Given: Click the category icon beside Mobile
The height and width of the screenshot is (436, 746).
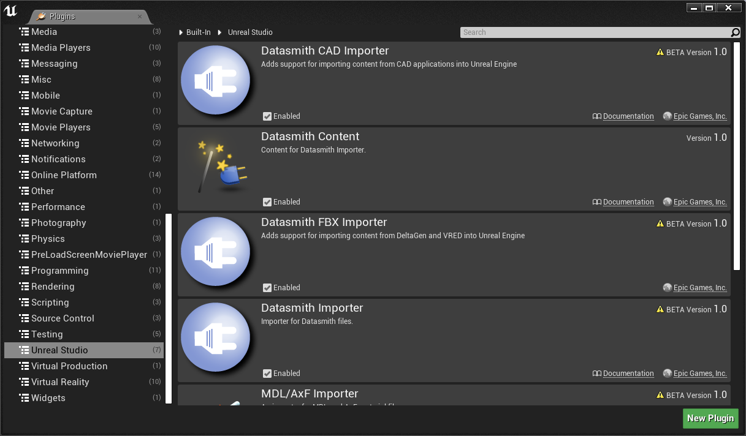Looking at the screenshot, I should (x=24, y=96).
